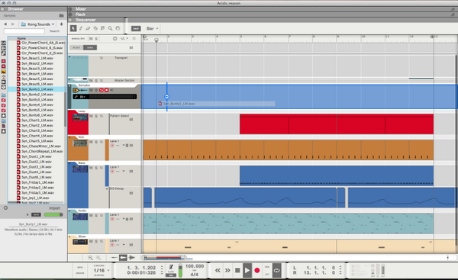
Task: Toggle the metronome click
Action: click(171, 267)
